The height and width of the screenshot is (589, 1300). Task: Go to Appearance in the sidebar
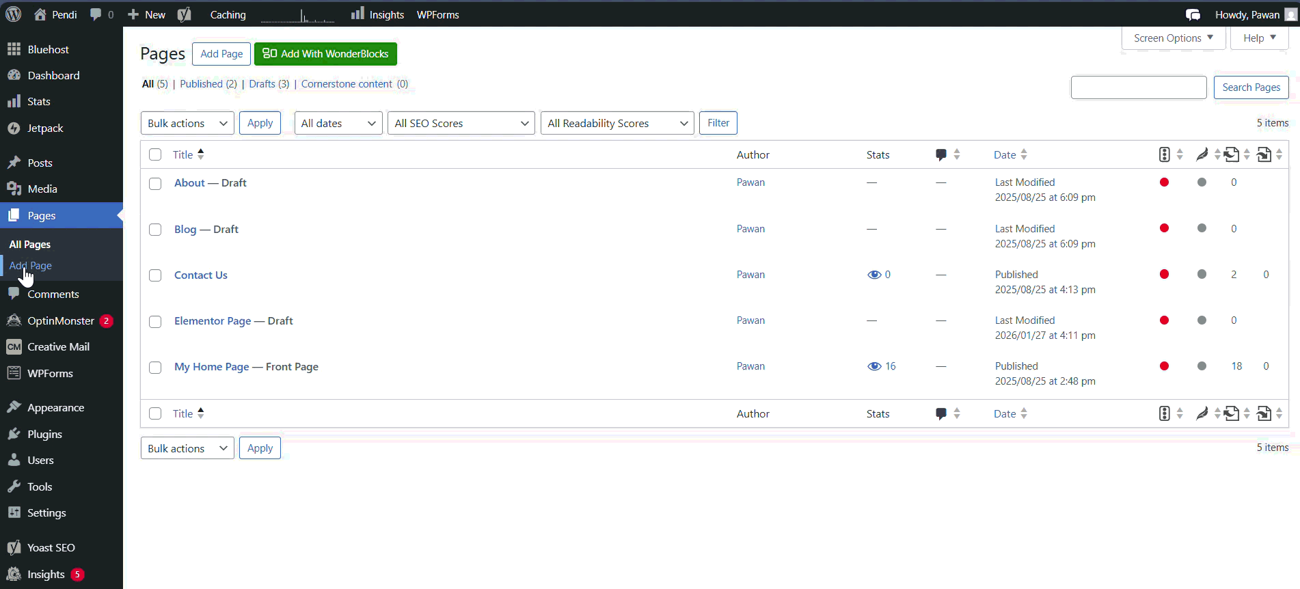pyautogui.click(x=55, y=407)
